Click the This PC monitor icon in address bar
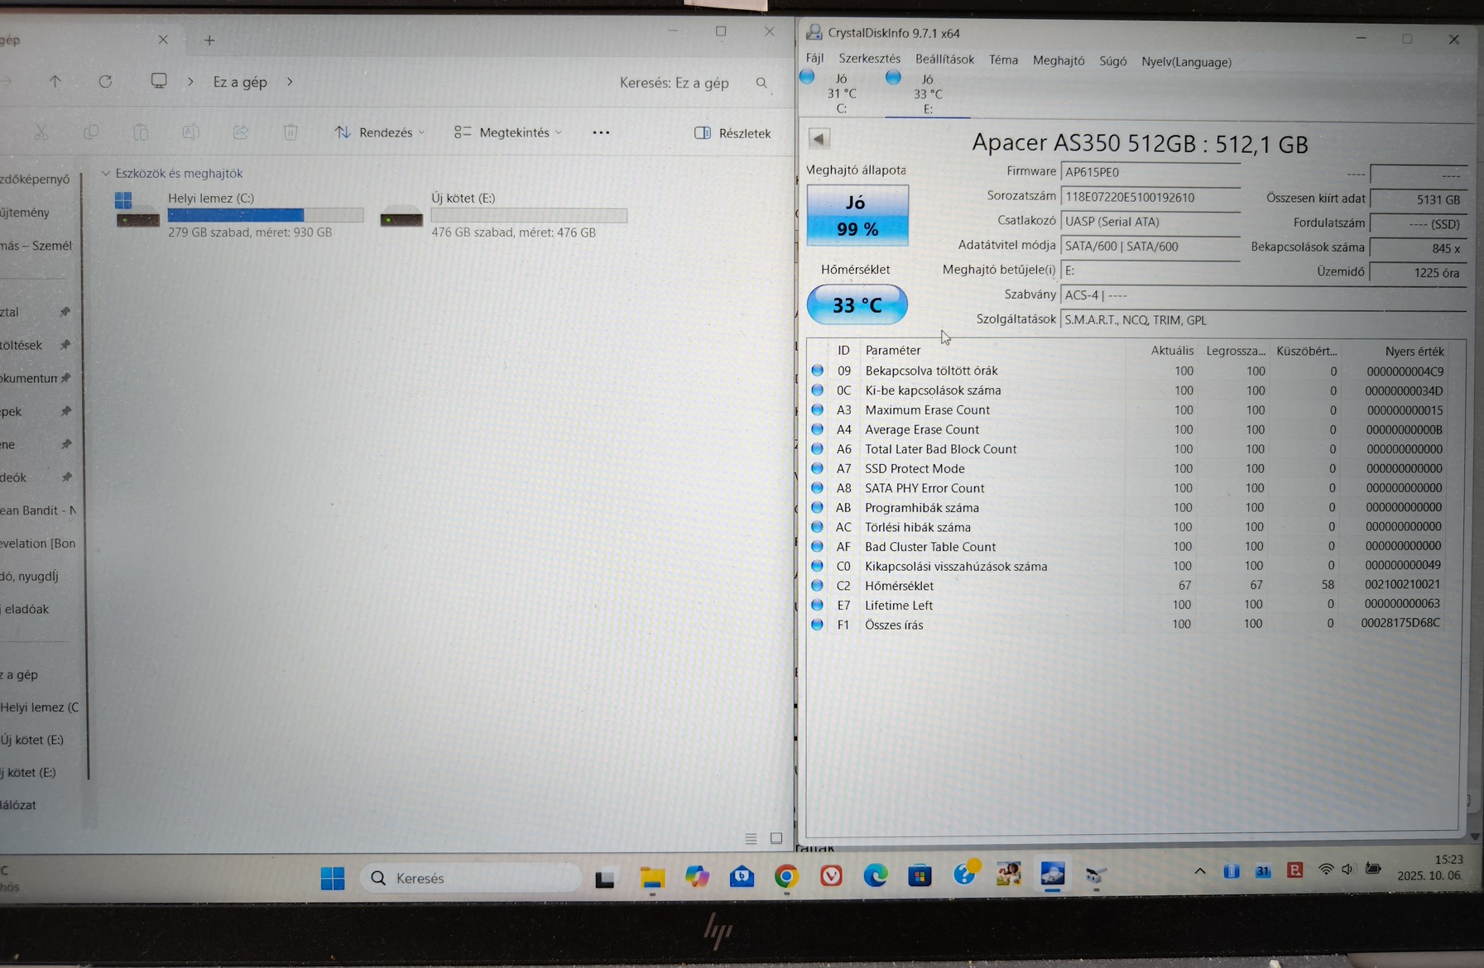Screen dimensions: 1484x968 click(x=159, y=81)
